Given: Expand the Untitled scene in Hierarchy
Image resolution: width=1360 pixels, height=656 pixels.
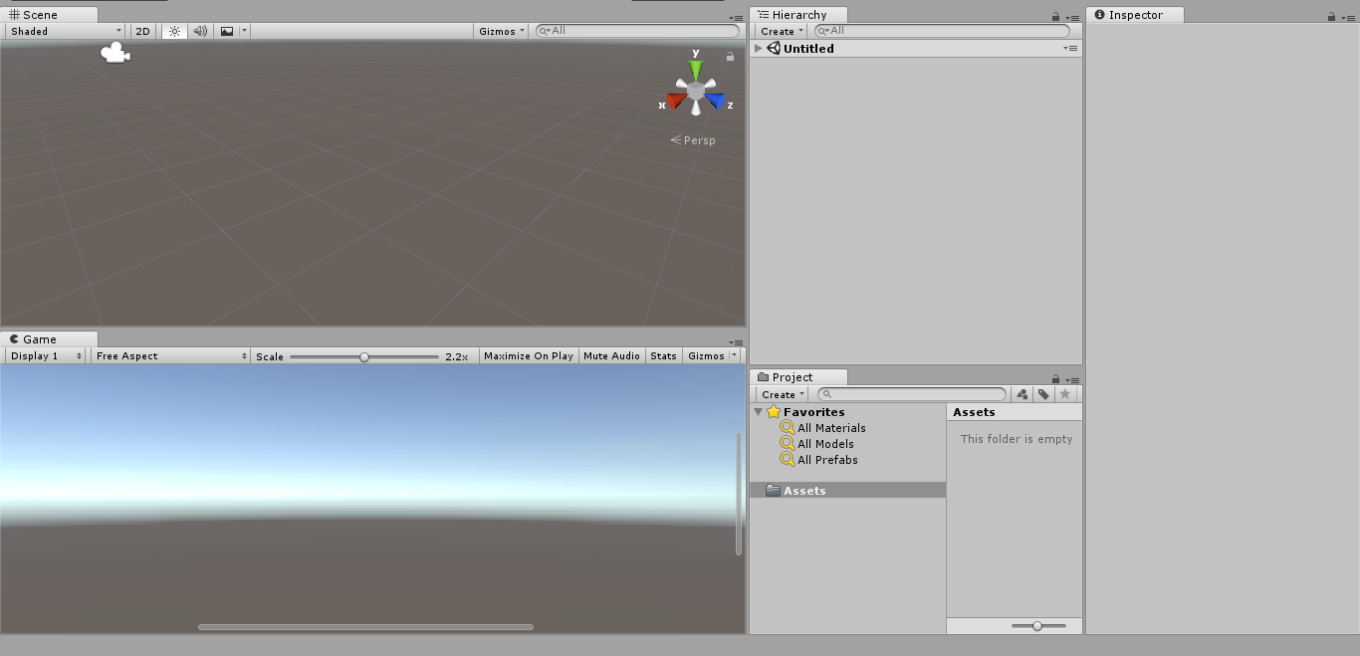Looking at the screenshot, I should pos(759,48).
